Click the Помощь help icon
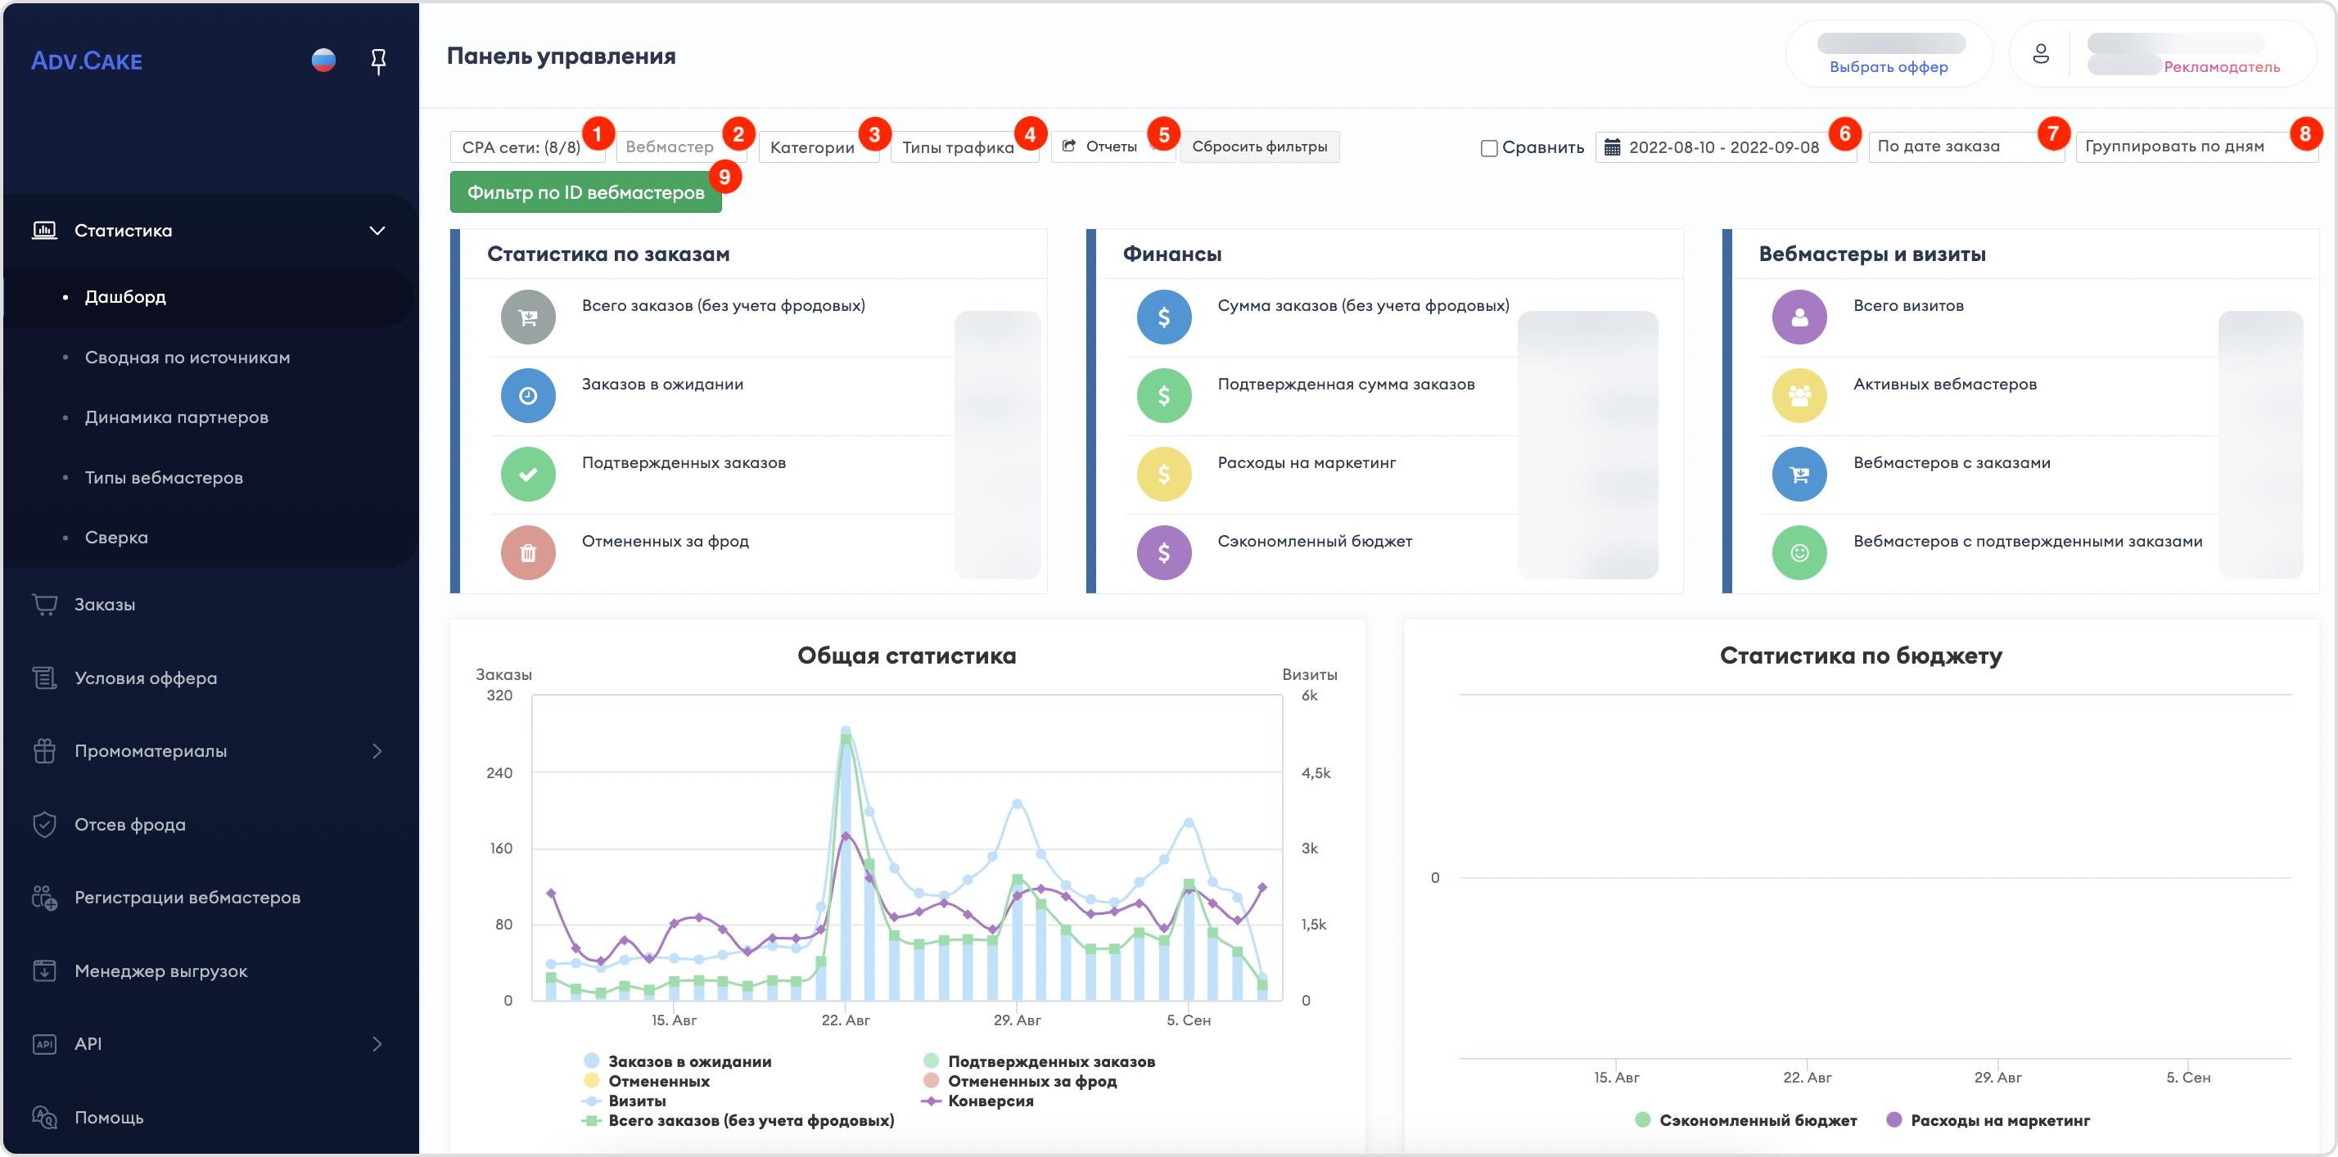The image size is (2338, 1157). coord(44,1117)
